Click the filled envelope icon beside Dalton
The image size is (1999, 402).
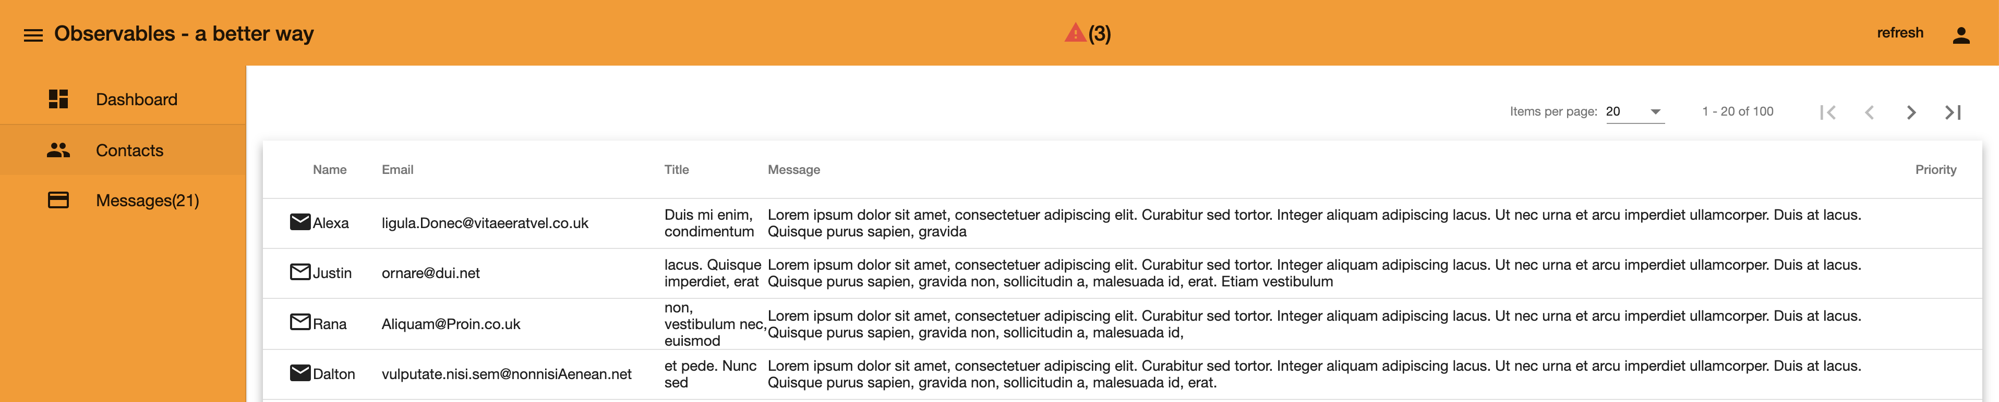300,373
